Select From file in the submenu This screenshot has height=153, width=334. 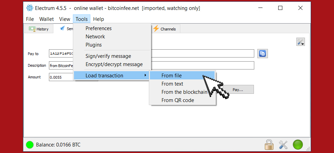171,76
